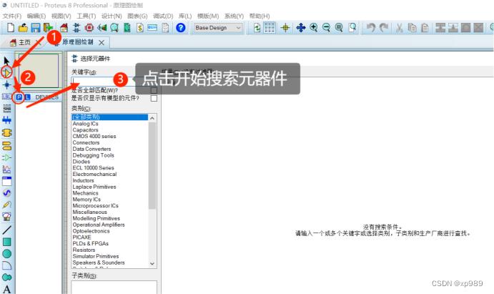The width and height of the screenshot is (494, 294).
Task: Open the Base Design dropdown
Action: pyautogui.click(x=218, y=28)
